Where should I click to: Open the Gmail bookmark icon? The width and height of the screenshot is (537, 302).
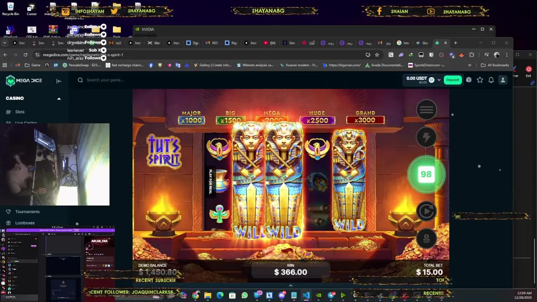(x=18, y=65)
